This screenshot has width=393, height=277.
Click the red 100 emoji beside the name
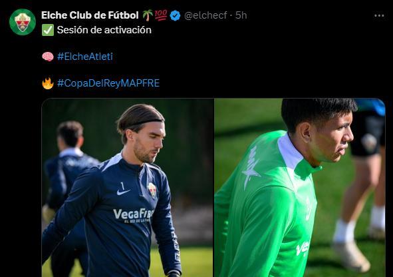[161, 15]
